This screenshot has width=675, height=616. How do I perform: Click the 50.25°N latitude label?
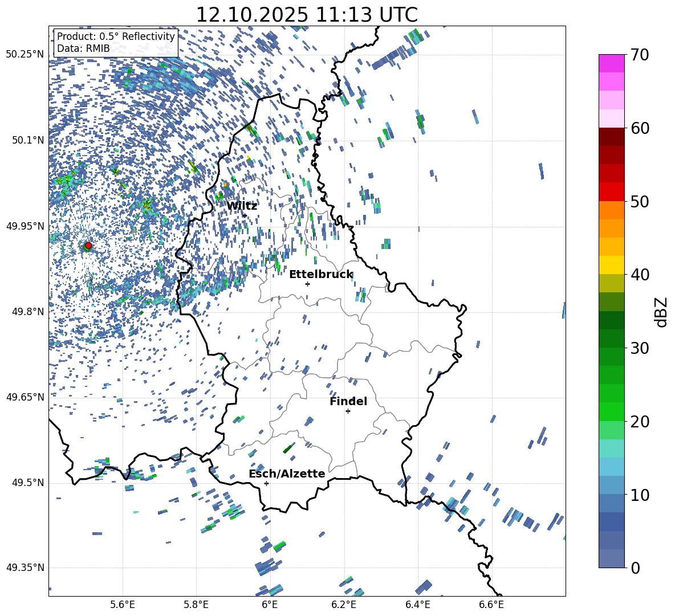[x=25, y=55]
